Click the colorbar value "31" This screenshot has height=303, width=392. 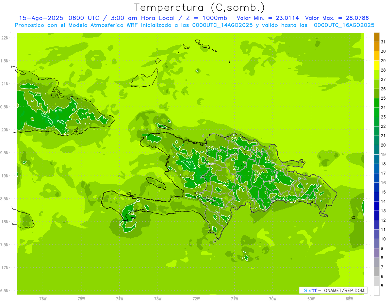coord(383,42)
